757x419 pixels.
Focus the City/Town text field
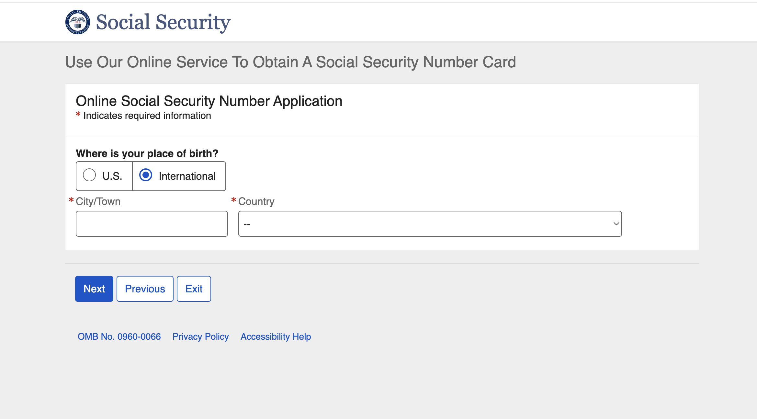click(152, 224)
